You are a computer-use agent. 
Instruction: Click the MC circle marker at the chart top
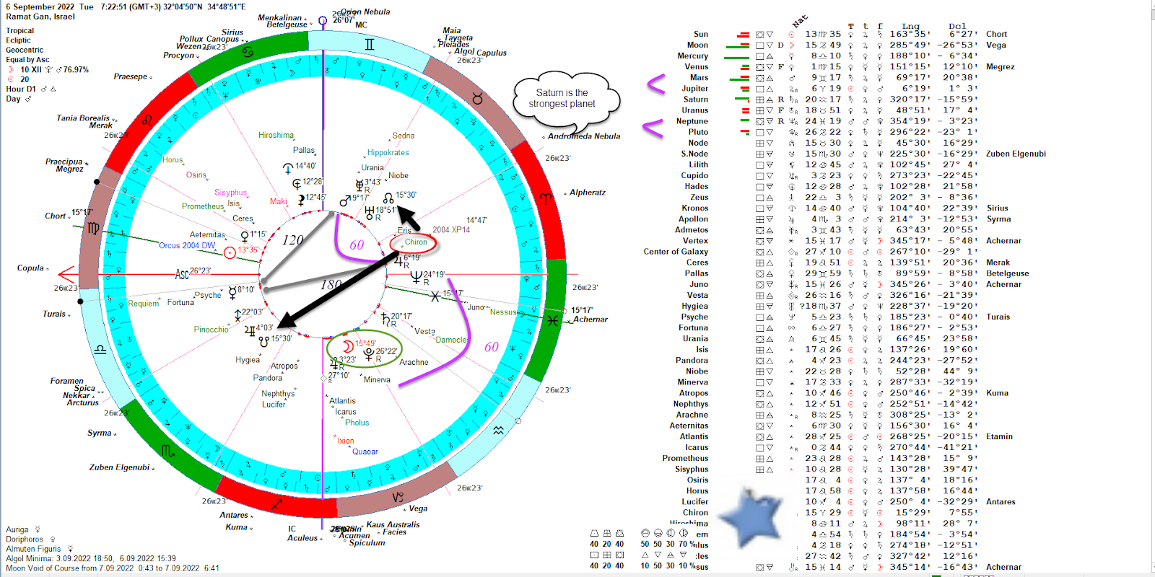coord(323,20)
